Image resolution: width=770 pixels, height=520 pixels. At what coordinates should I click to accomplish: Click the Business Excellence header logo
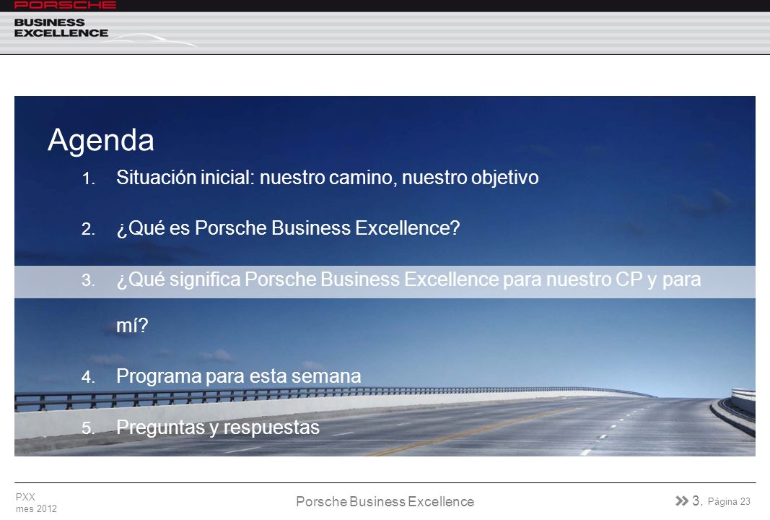point(61,28)
